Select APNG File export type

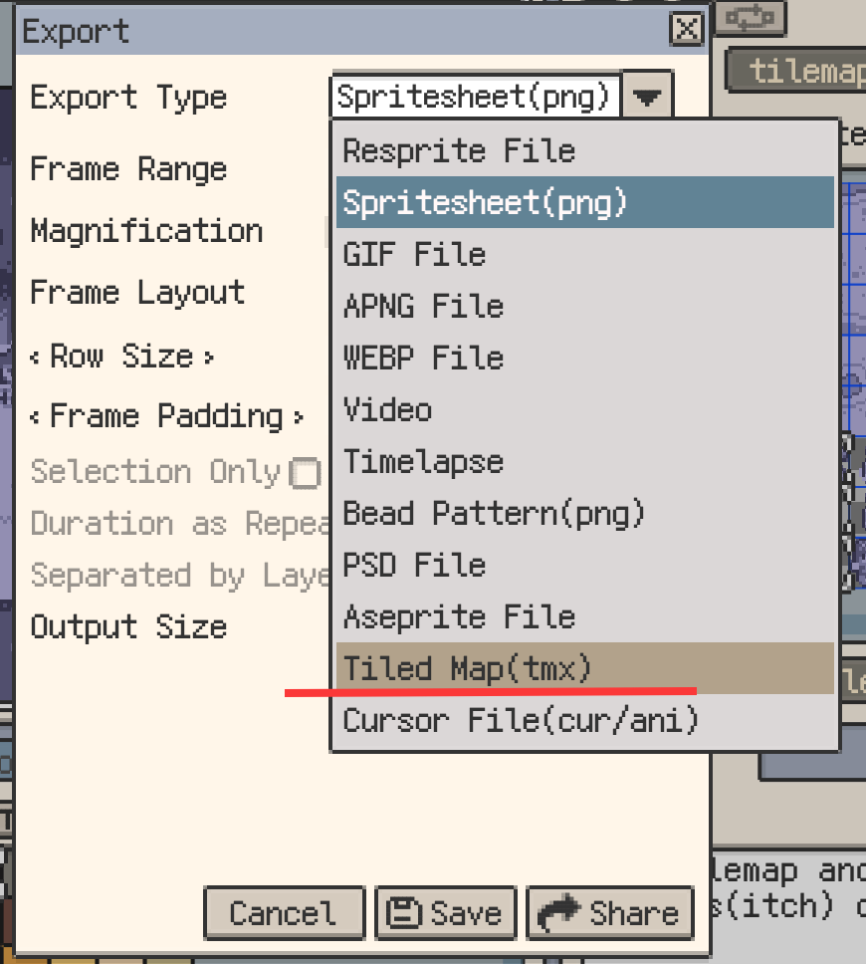584,306
